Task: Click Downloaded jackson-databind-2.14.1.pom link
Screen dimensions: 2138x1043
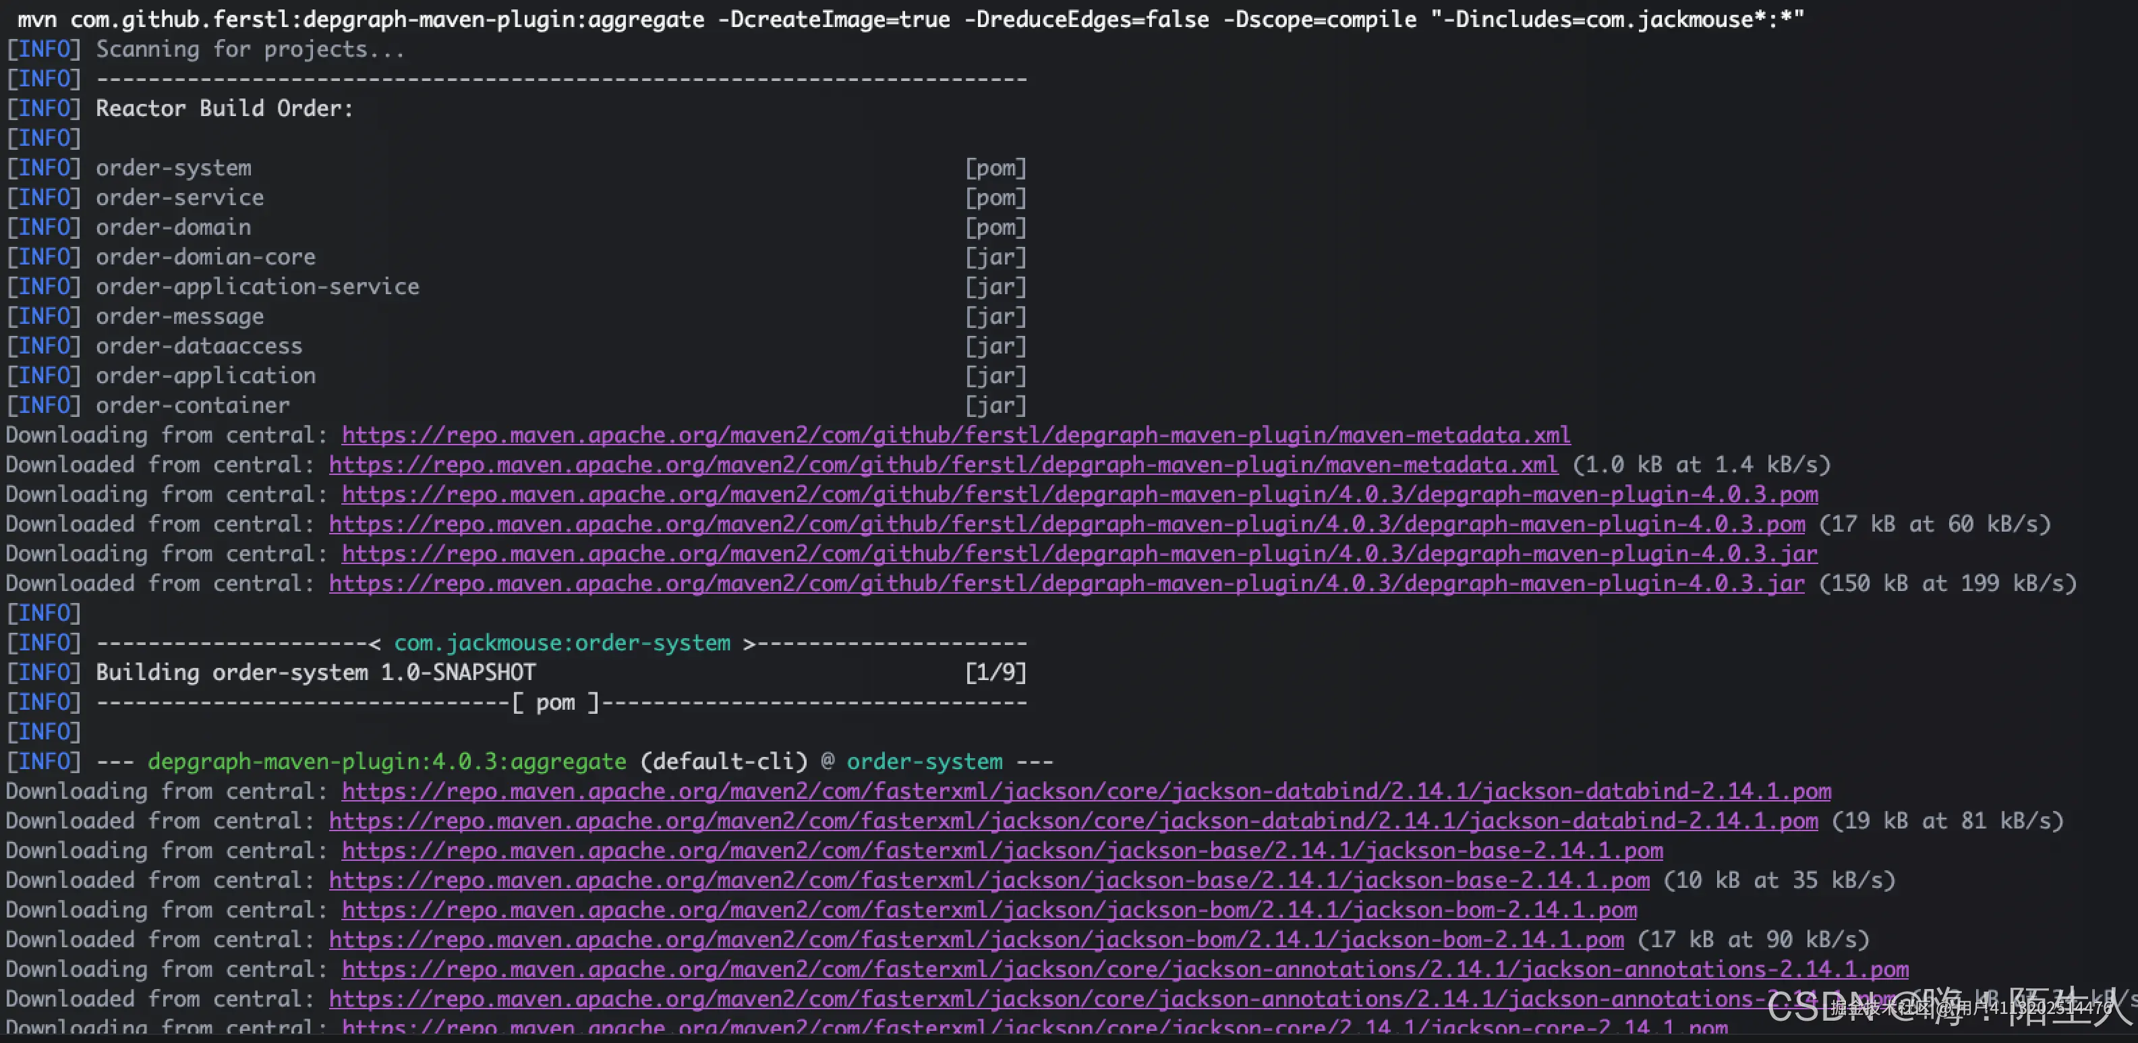Action: pos(1073,821)
